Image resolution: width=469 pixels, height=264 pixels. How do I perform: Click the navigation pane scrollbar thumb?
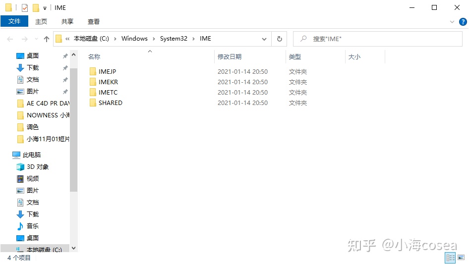point(73,129)
